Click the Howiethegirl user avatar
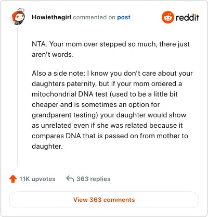Screen dimensions: 208x217 point(18,17)
